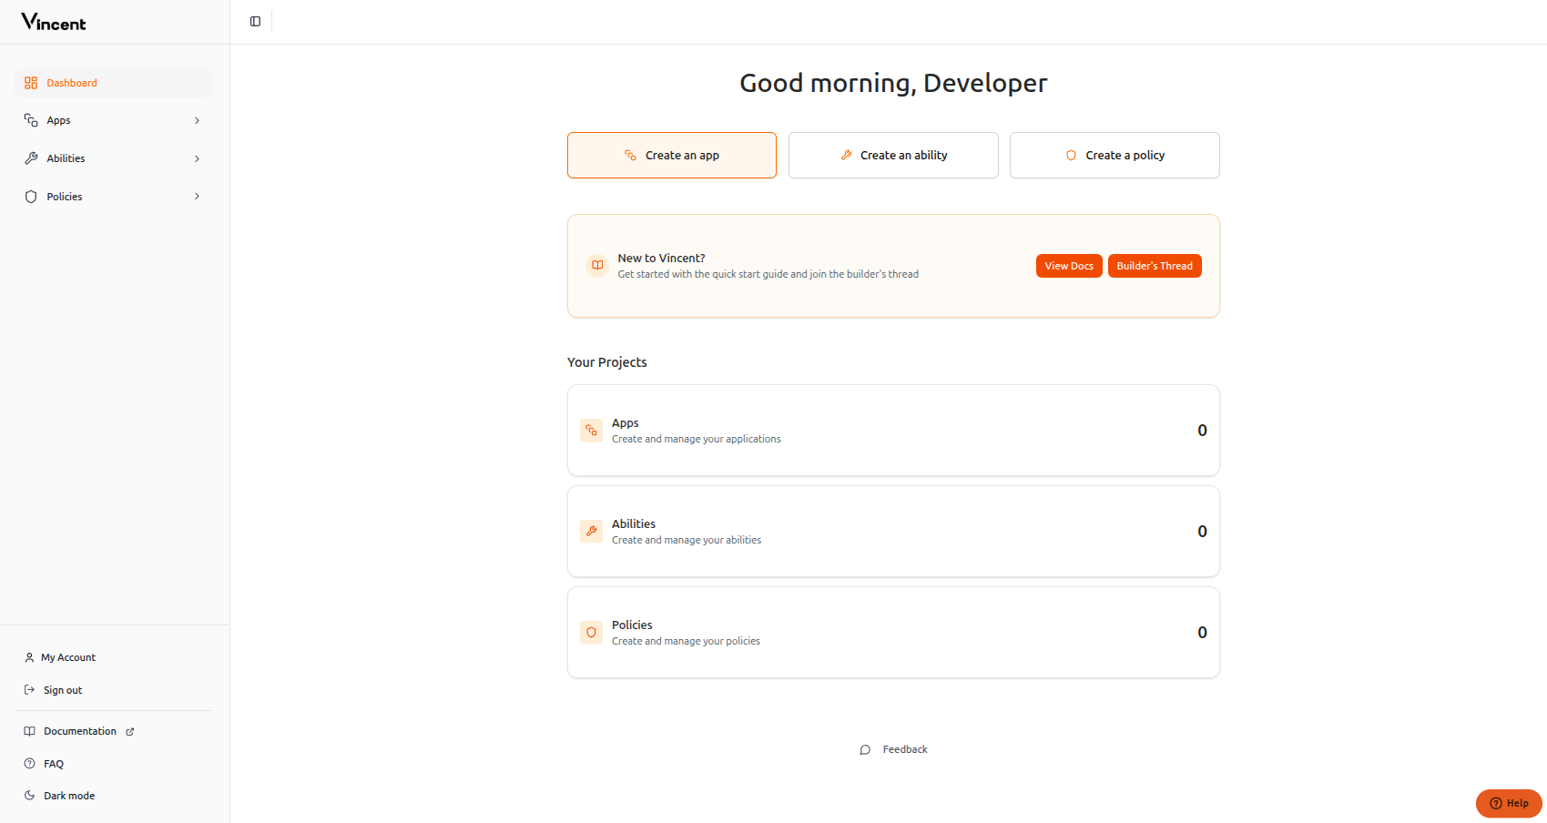Open My Account

click(x=67, y=656)
